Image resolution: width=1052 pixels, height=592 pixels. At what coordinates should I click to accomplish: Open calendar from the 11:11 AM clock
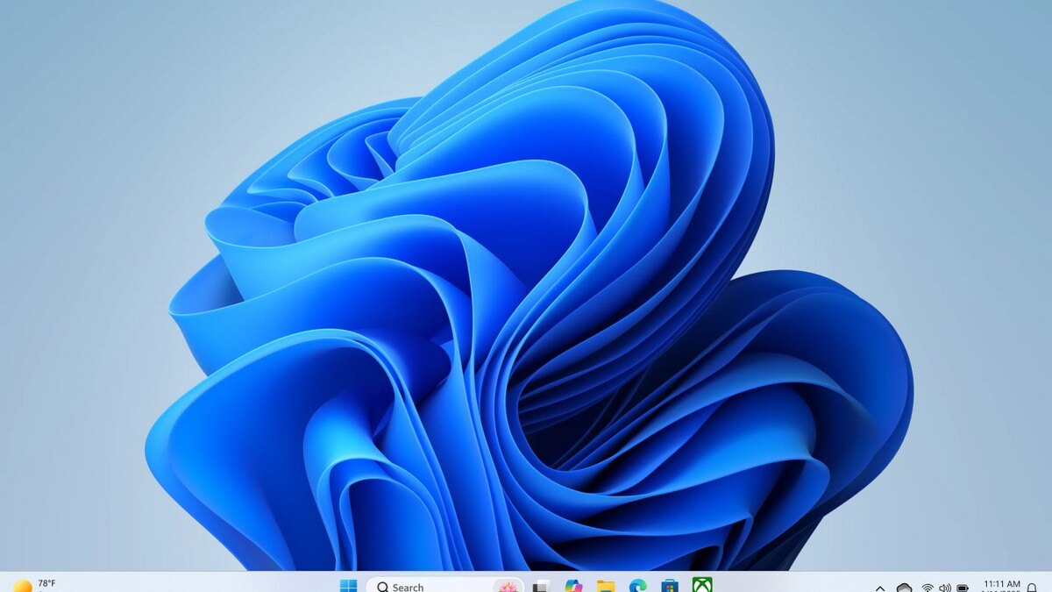click(x=1000, y=585)
